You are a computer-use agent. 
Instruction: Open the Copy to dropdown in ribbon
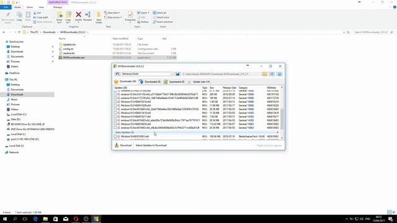coord(68,22)
